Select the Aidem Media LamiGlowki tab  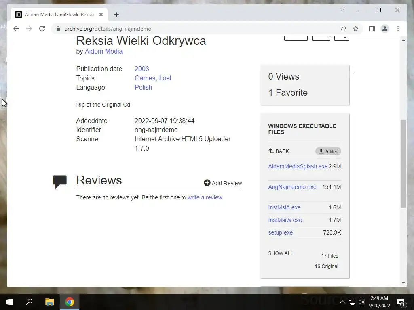coord(59,15)
